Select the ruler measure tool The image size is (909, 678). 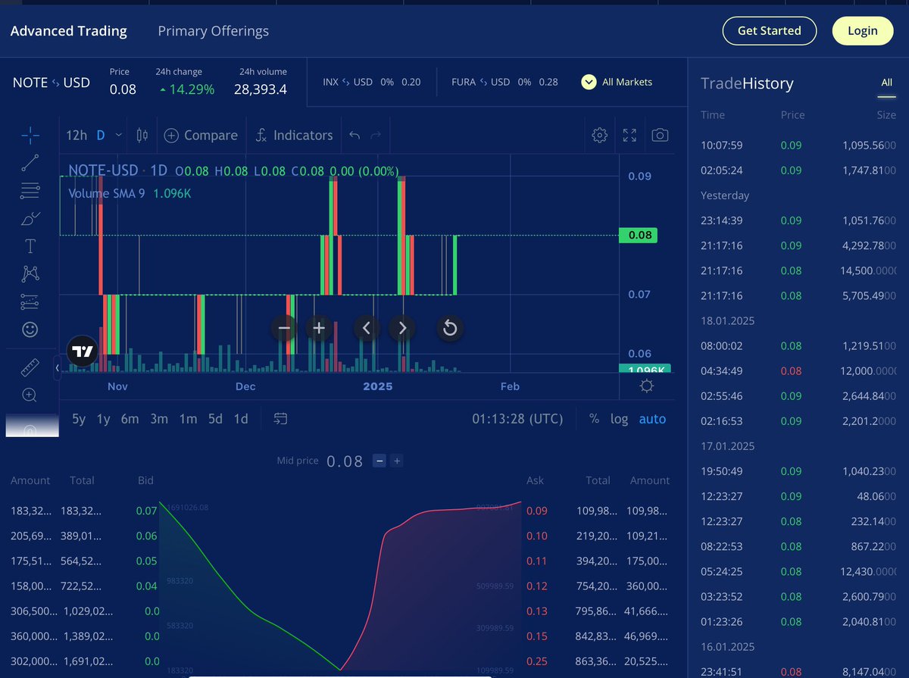coord(30,367)
